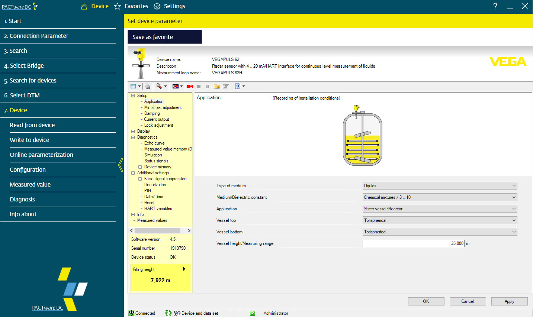
Task: Go to 5. Search for devices
Action: (x=58, y=81)
